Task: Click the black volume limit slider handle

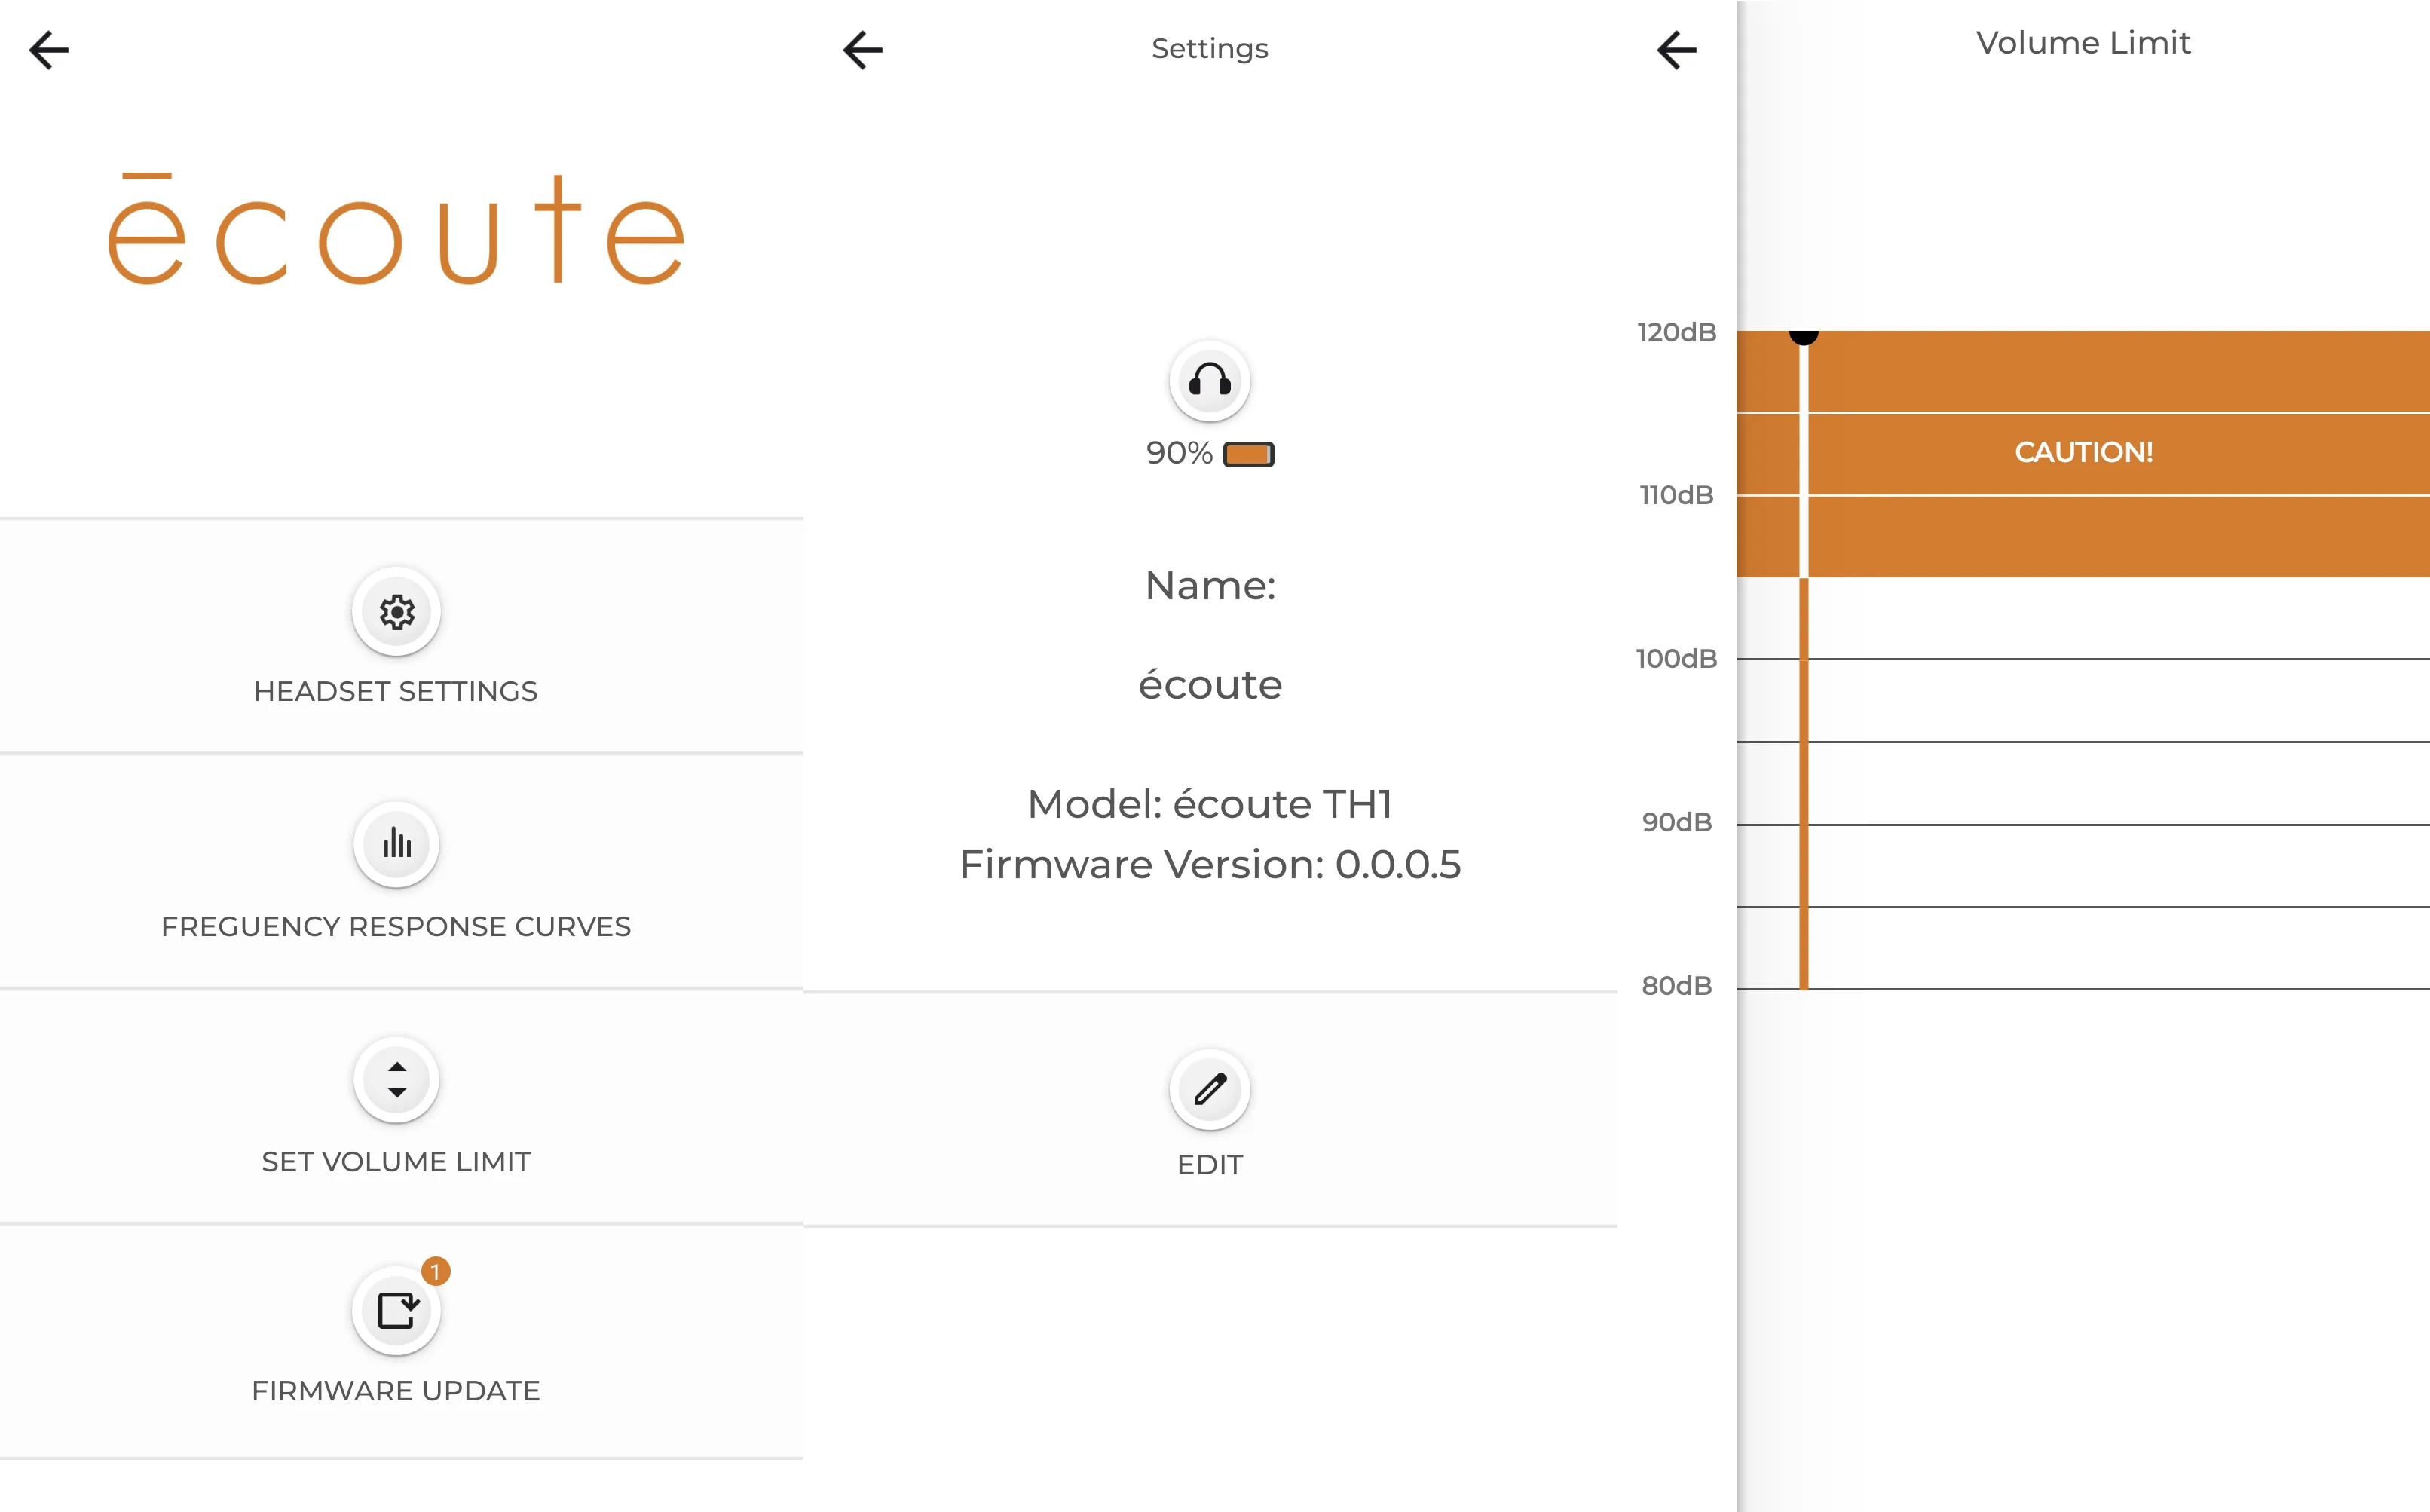Action: point(1803,334)
